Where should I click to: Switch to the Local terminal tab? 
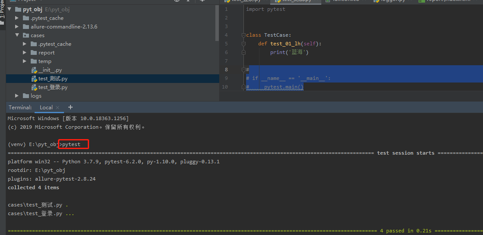[x=46, y=108]
